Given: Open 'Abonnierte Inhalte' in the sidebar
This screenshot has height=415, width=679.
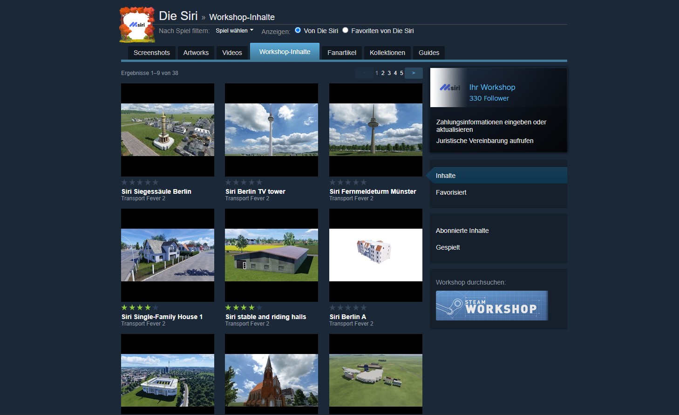Looking at the screenshot, I should 462,231.
